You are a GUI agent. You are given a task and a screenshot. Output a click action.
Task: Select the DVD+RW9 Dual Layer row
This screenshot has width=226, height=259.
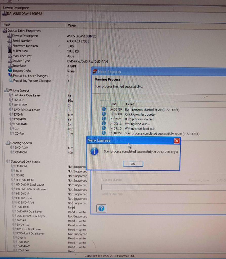[50, 216]
